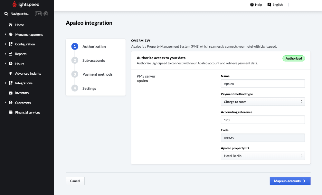Click the Cancel button
This screenshot has height=195, width=322.
75,181
